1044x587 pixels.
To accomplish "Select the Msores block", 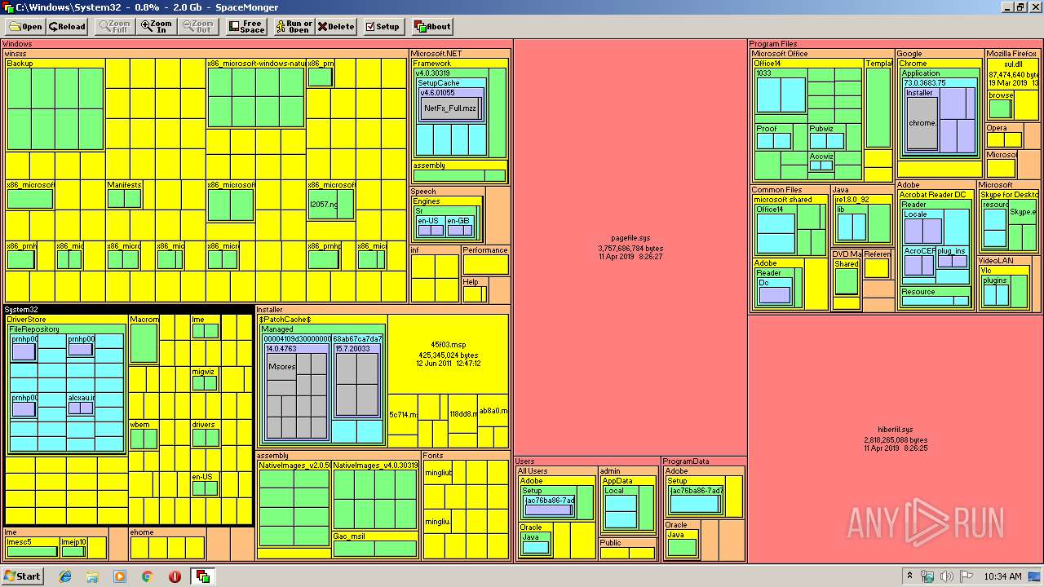I will click(281, 367).
